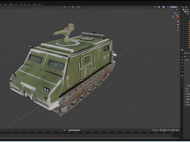Open the overlays settings dropdown arrow
This screenshot has width=190, height=142.
pos(165,7)
